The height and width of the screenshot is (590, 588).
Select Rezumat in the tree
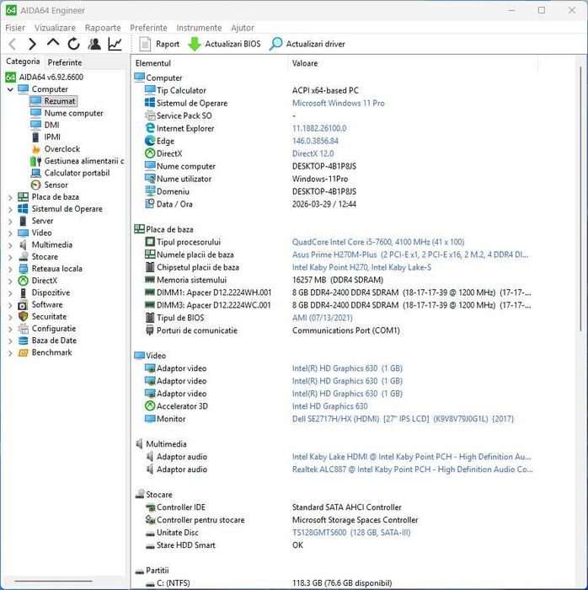(x=53, y=101)
